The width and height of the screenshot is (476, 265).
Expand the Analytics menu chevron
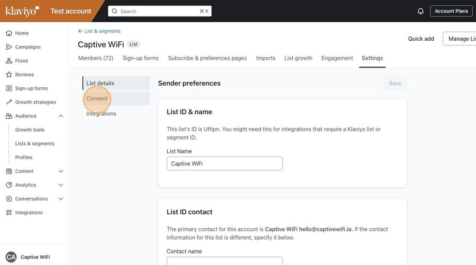61,185
